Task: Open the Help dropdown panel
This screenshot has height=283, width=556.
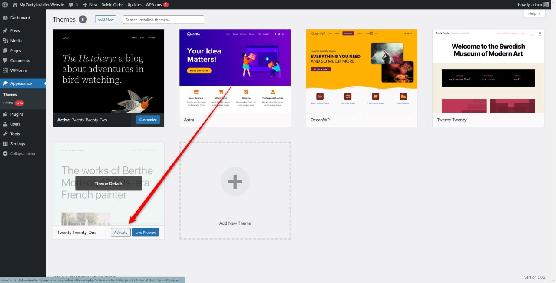Action: (x=533, y=13)
